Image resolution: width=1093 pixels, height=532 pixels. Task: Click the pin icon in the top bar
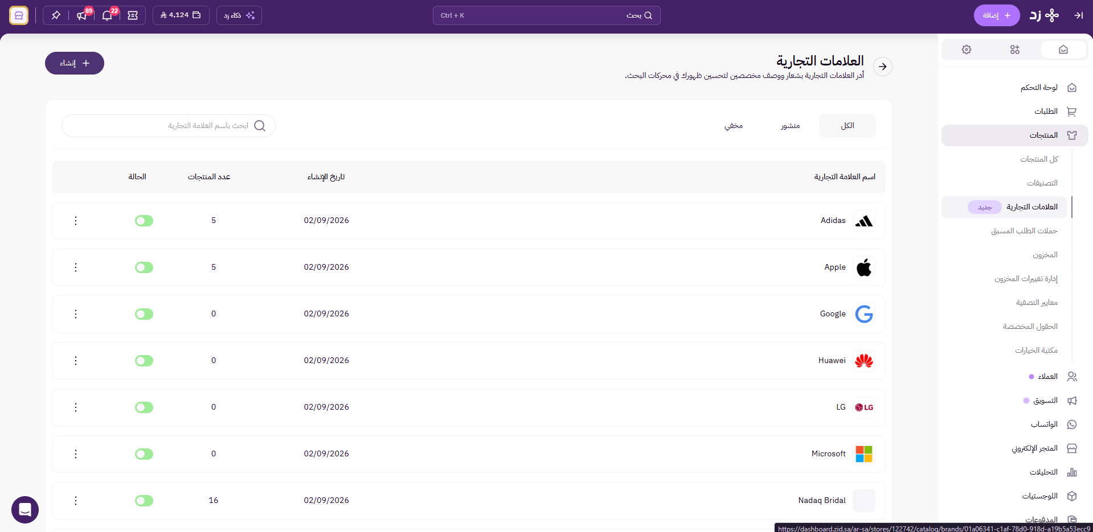(56, 15)
